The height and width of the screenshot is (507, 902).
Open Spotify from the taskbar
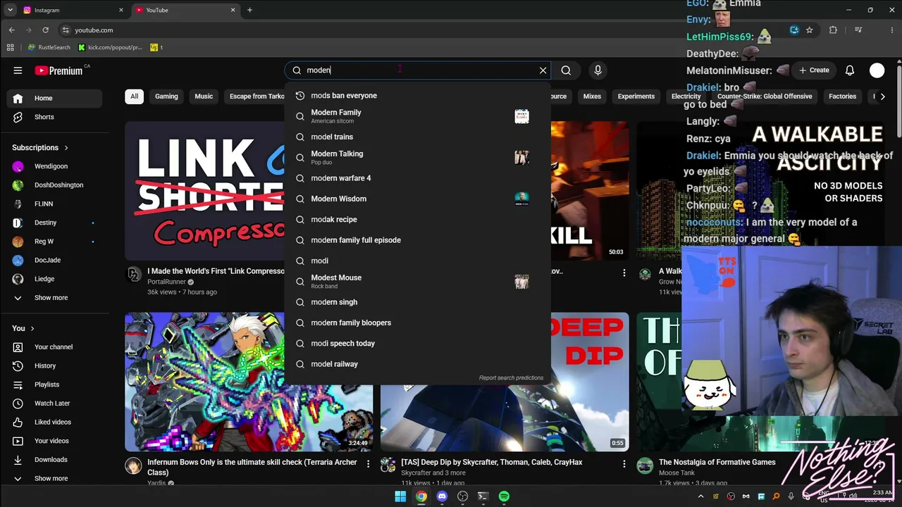coord(504,496)
